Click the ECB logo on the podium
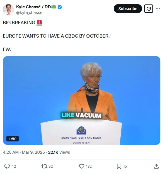The width and height of the screenshot is (163, 174). (x=81, y=131)
